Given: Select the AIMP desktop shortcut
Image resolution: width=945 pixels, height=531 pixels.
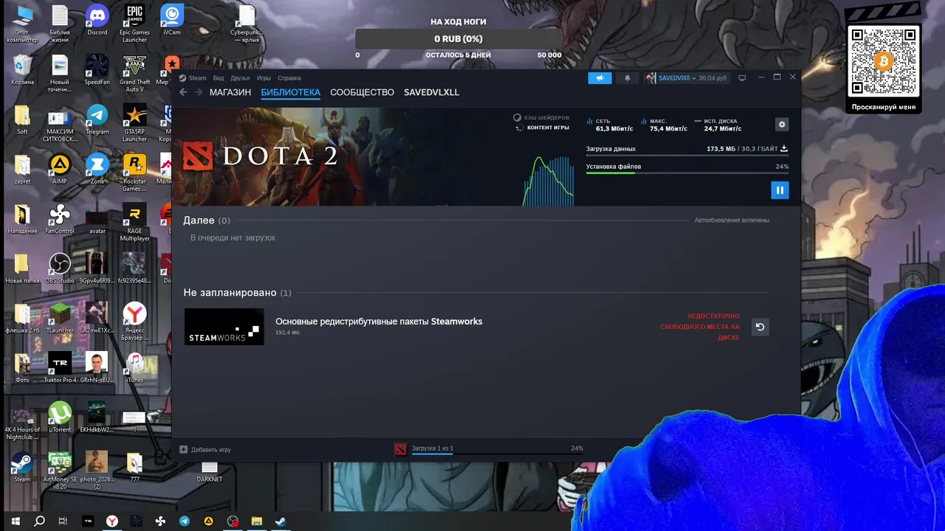Looking at the screenshot, I should pyautogui.click(x=59, y=170).
